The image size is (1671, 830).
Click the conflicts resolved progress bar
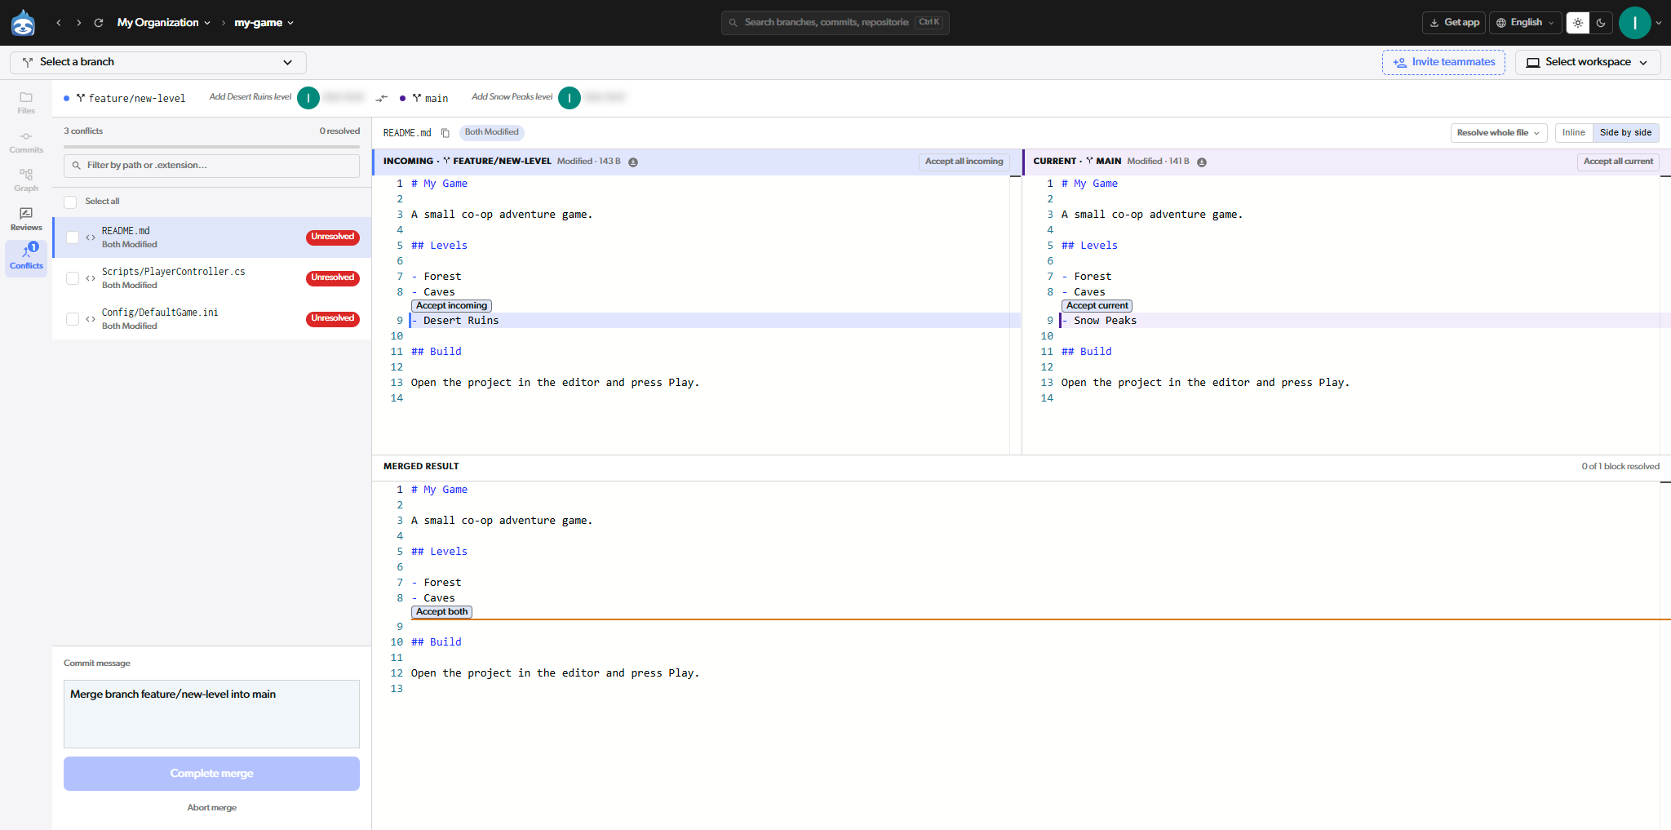pyautogui.click(x=211, y=147)
